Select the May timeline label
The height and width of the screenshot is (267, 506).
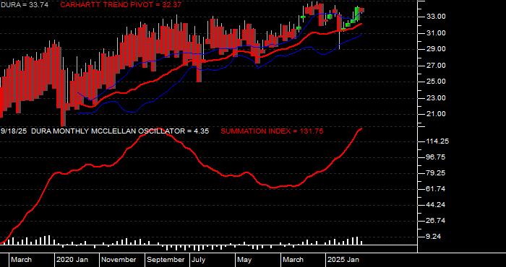point(244,260)
